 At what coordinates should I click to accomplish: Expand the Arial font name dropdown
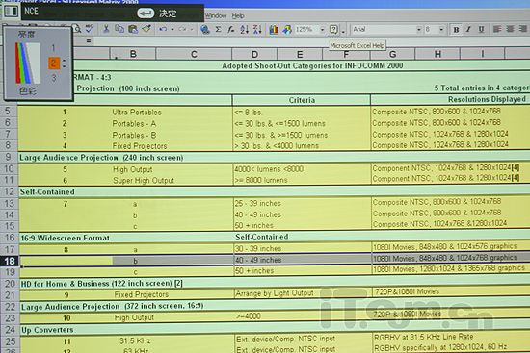pos(419,30)
